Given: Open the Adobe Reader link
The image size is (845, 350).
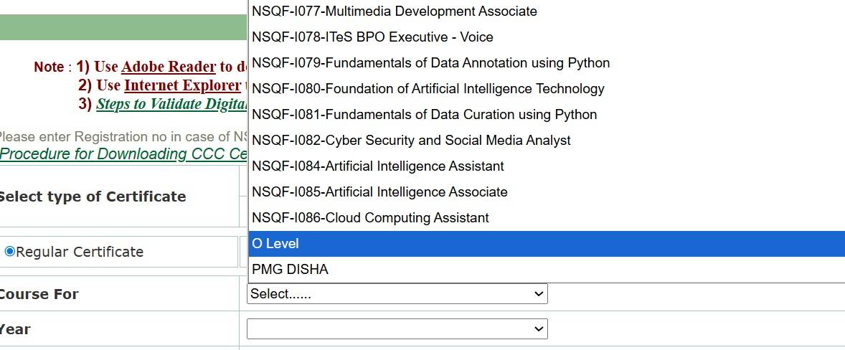Looking at the screenshot, I should click(169, 67).
